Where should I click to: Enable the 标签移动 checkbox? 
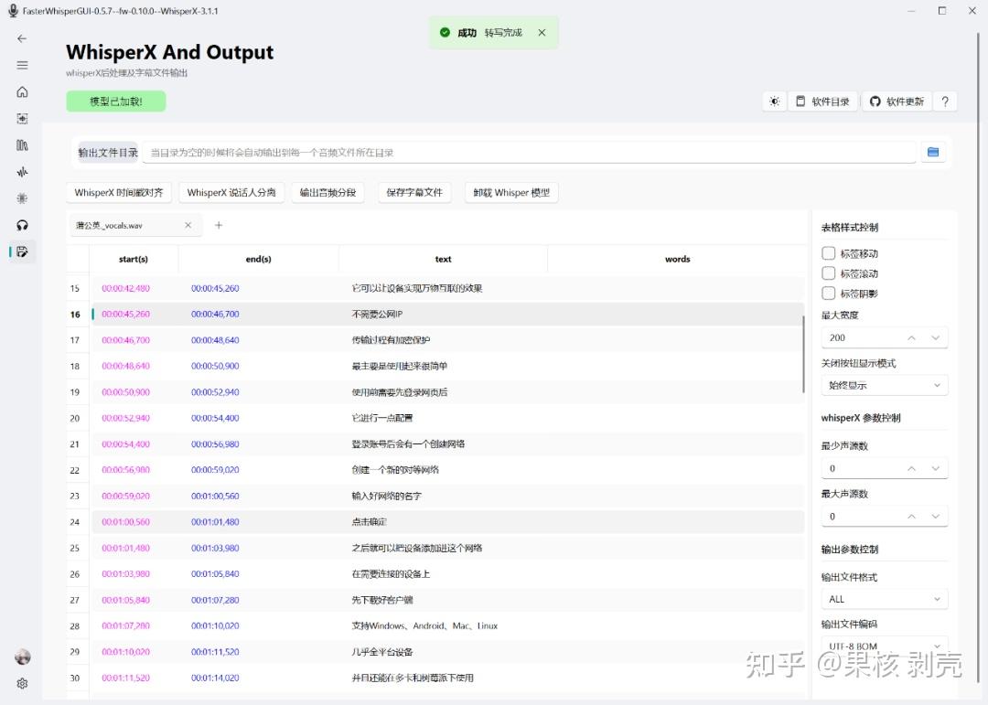pos(829,252)
